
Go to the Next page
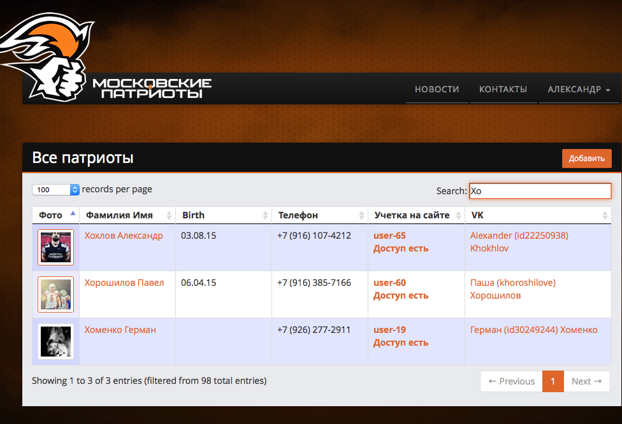click(x=587, y=381)
